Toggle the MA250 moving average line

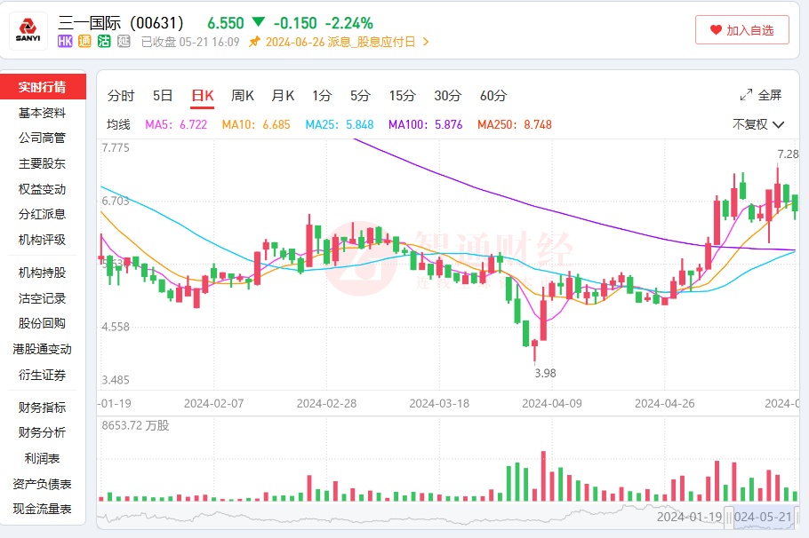click(514, 125)
